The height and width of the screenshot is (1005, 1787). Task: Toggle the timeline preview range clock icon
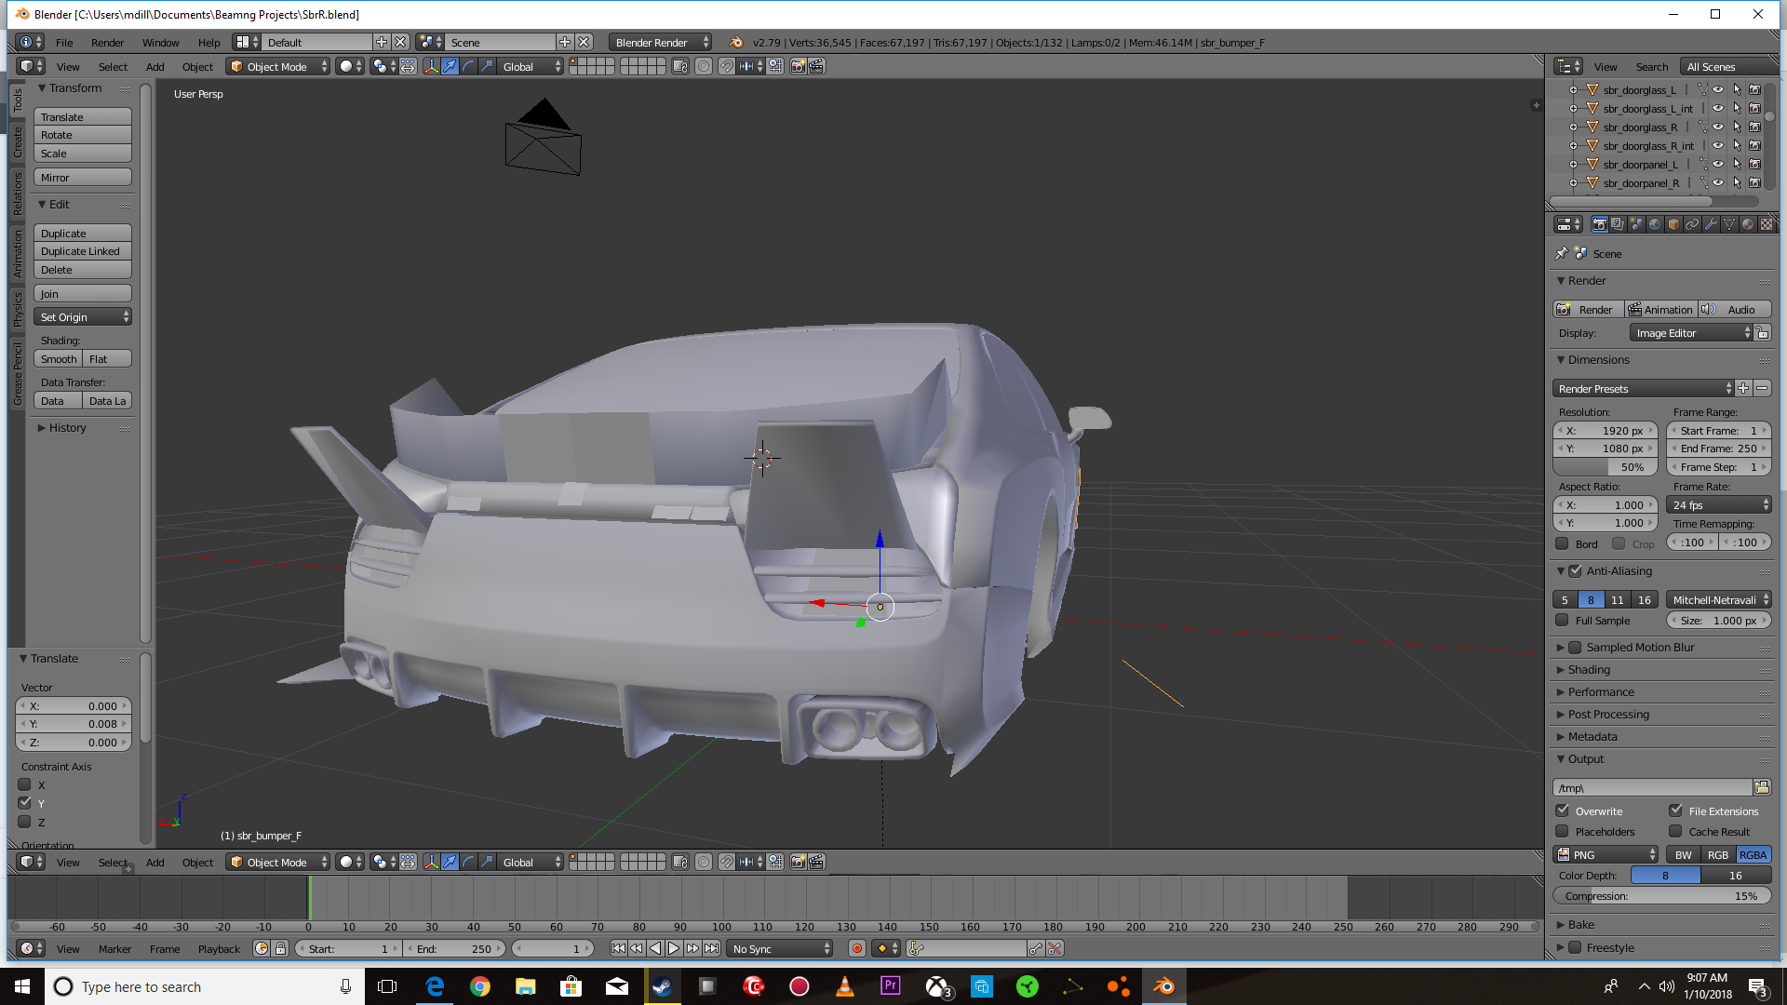click(262, 949)
